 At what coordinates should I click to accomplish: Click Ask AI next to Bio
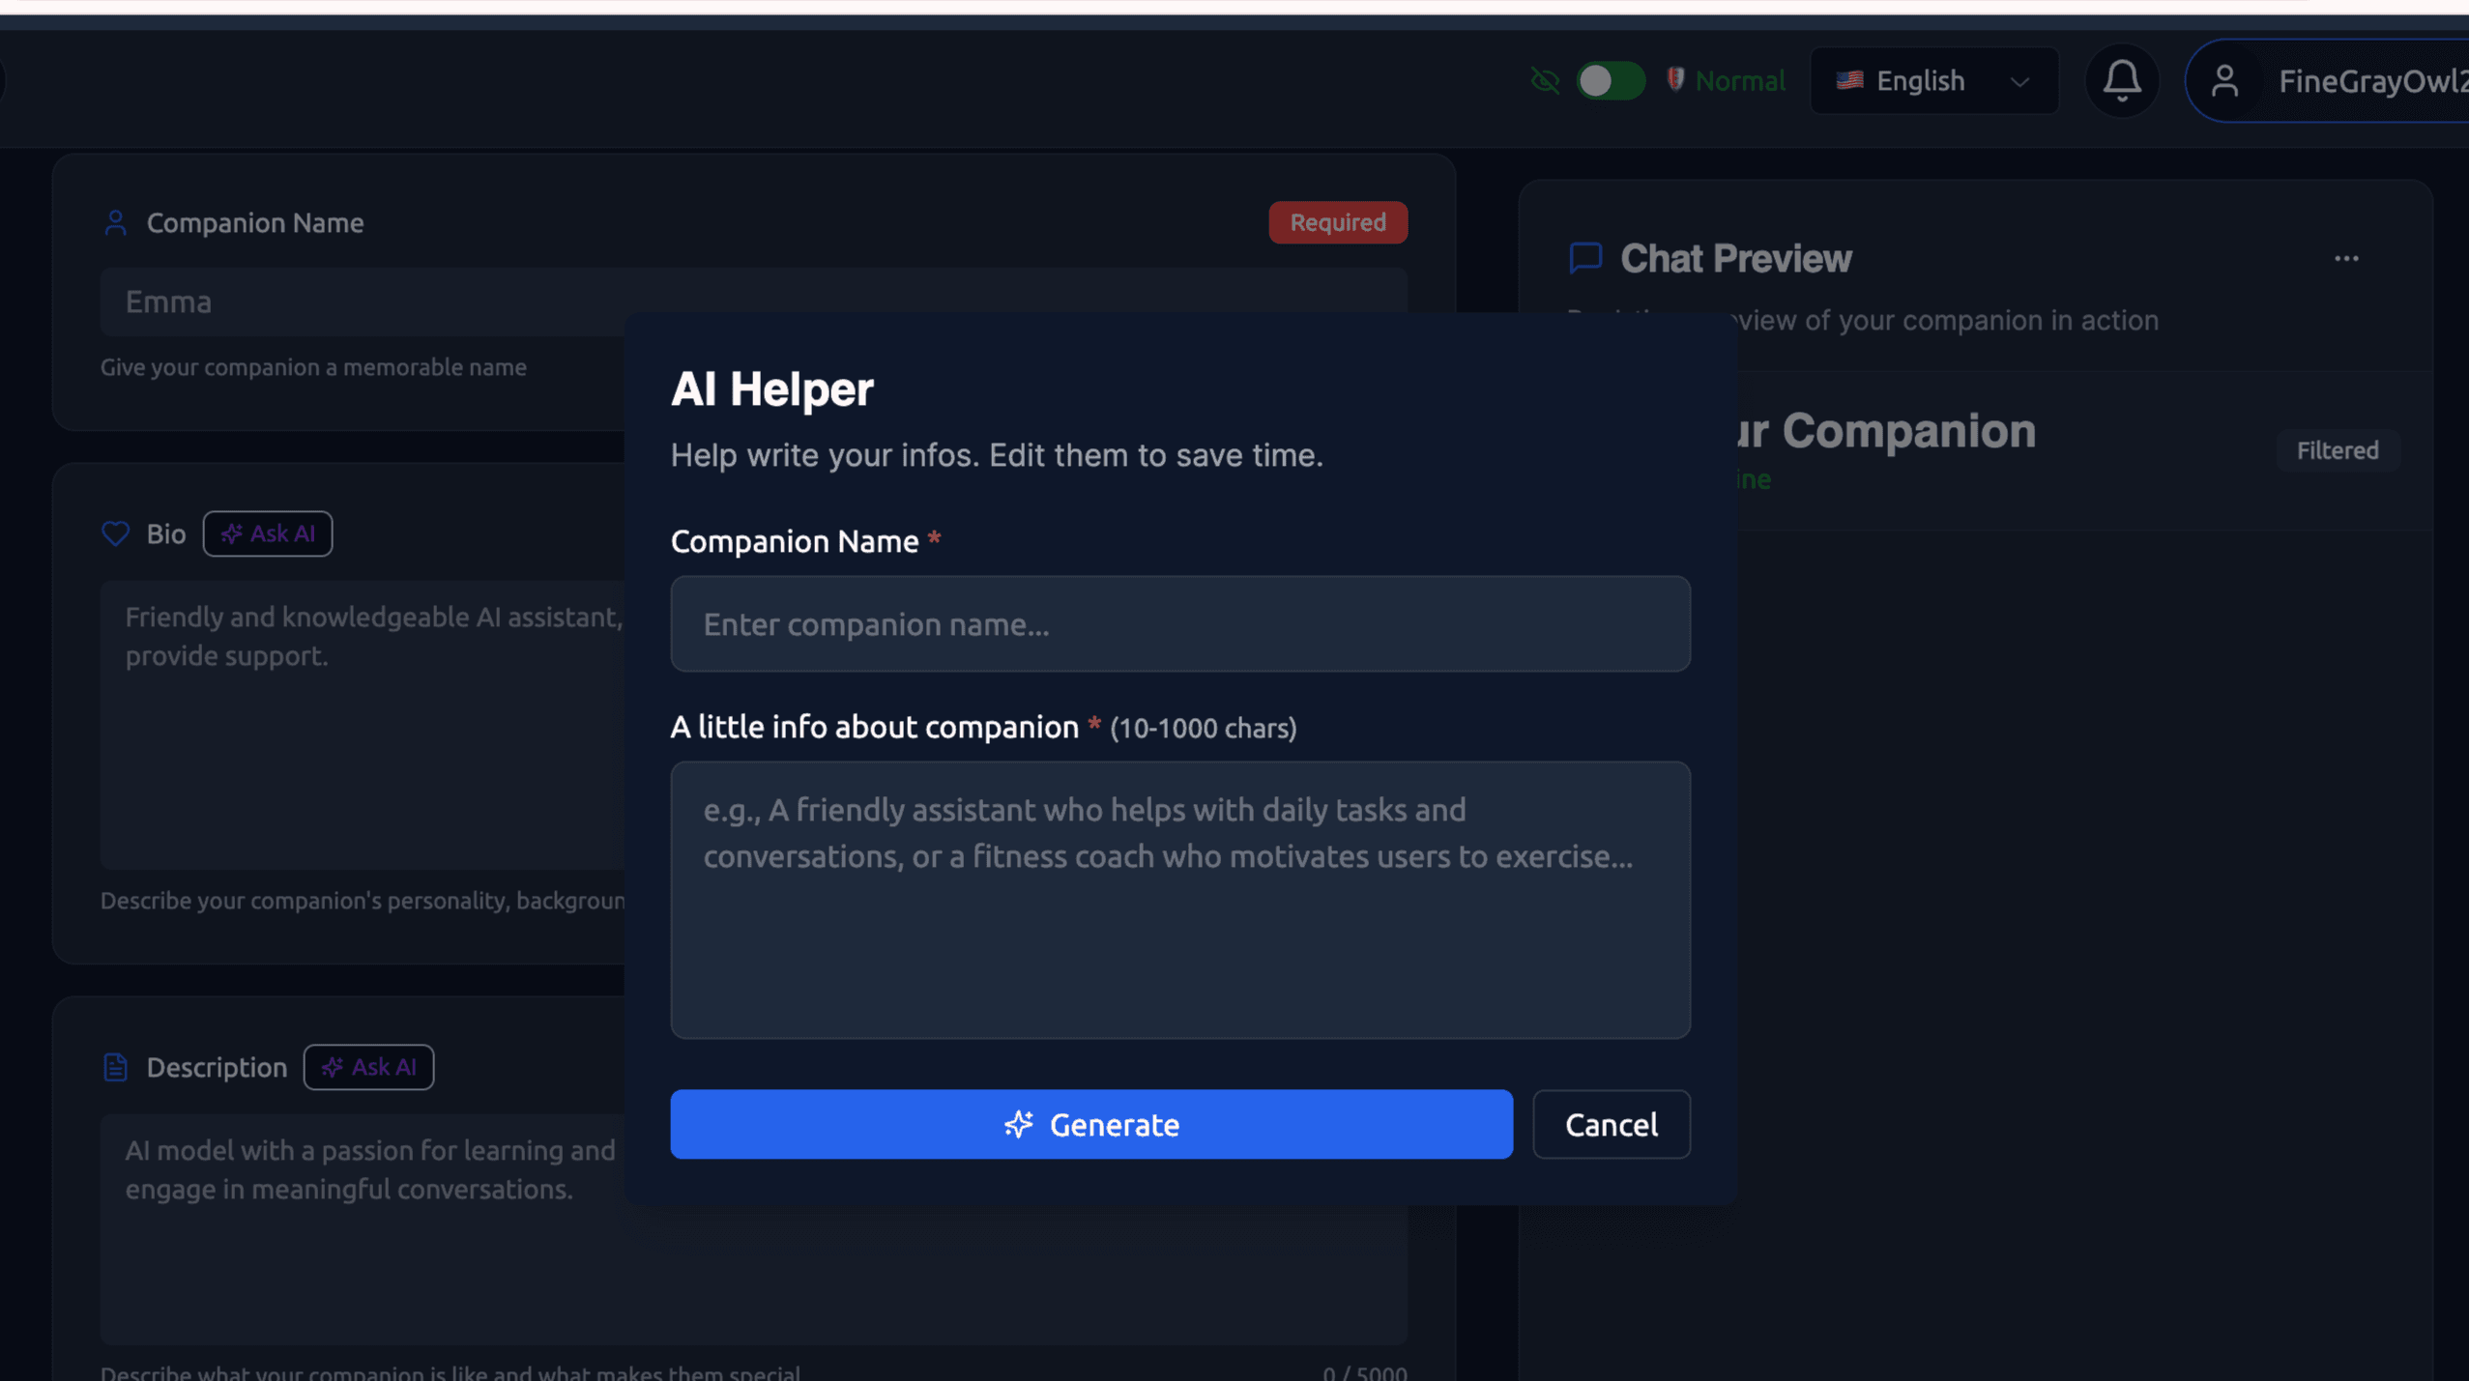pyautogui.click(x=268, y=533)
